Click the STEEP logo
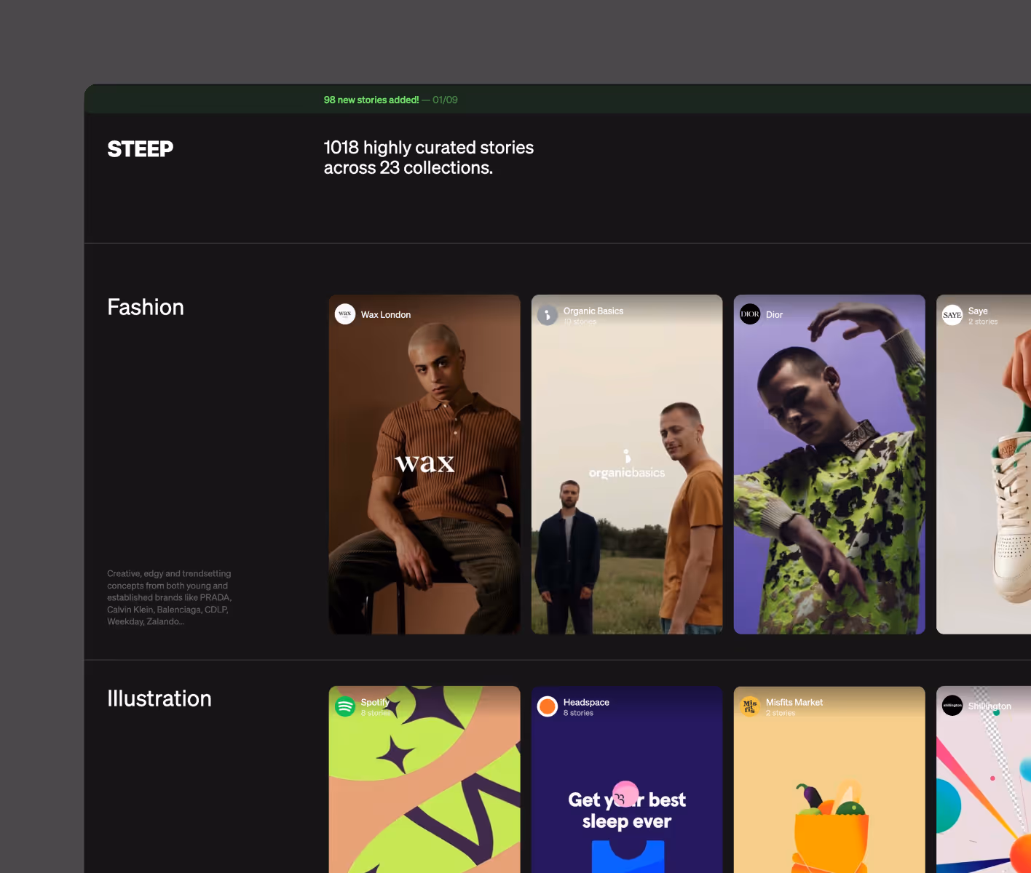Screen dimensions: 1031x873 (x=140, y=149)
